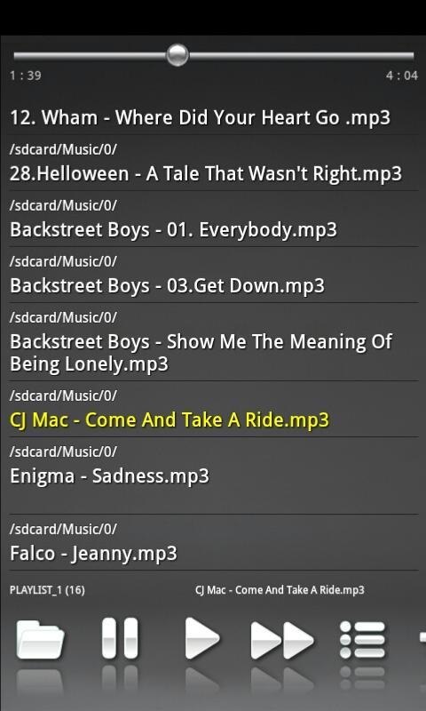Viewport: 426px width, 711px height.
Task: Click the total duration 4:04 display
Action: click(402, 76)
